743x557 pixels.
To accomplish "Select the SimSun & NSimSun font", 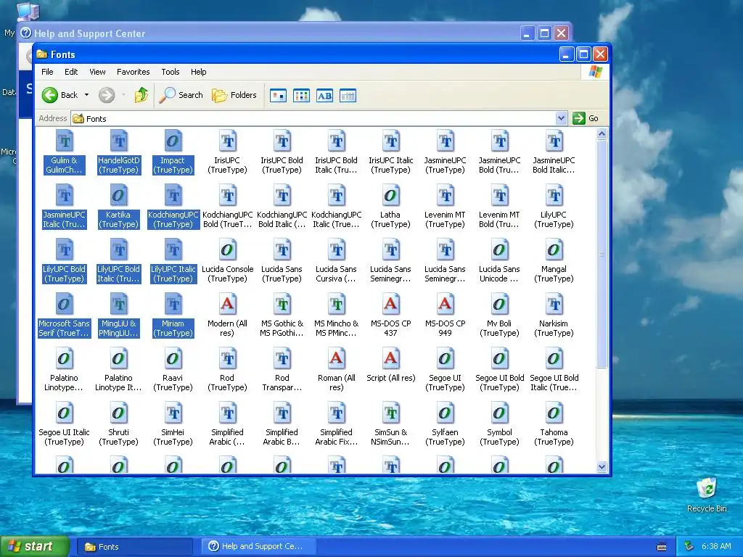I will (x=390, y=425).
